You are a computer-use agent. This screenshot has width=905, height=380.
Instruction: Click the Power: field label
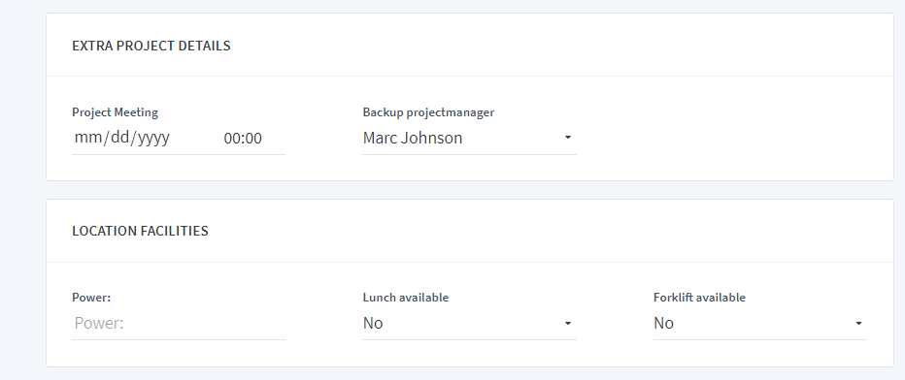pyautogui.click(x=91, y=298)
